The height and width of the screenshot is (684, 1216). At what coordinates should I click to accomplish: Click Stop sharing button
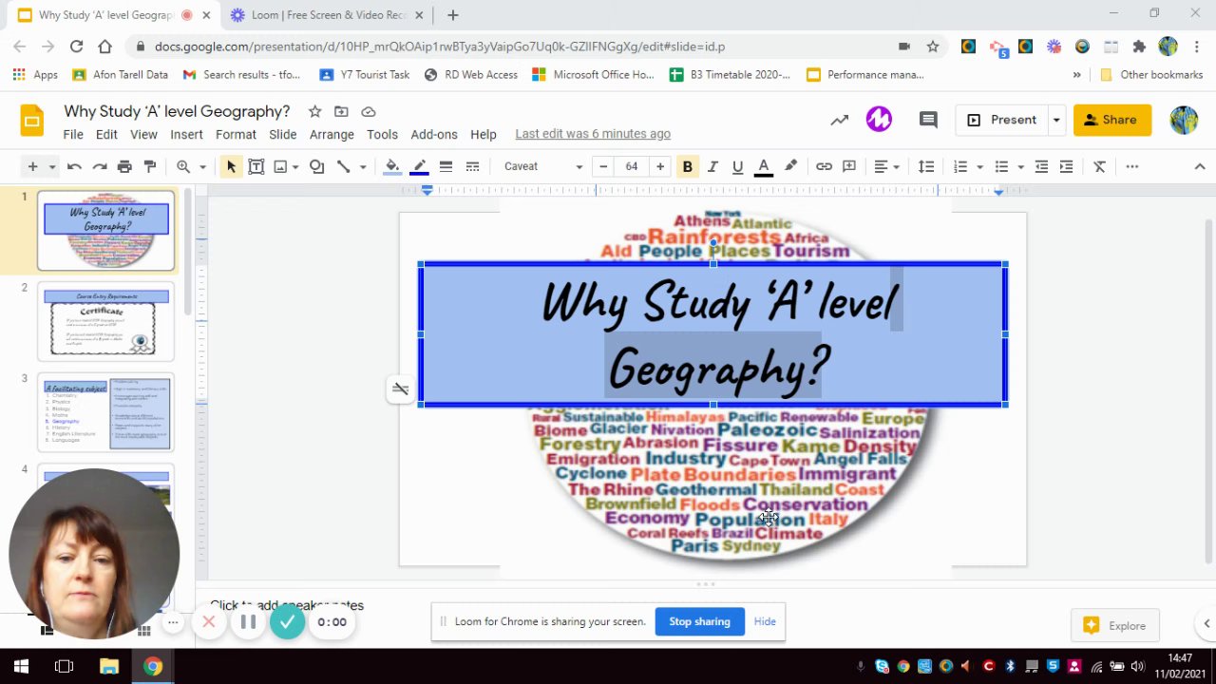699,621
